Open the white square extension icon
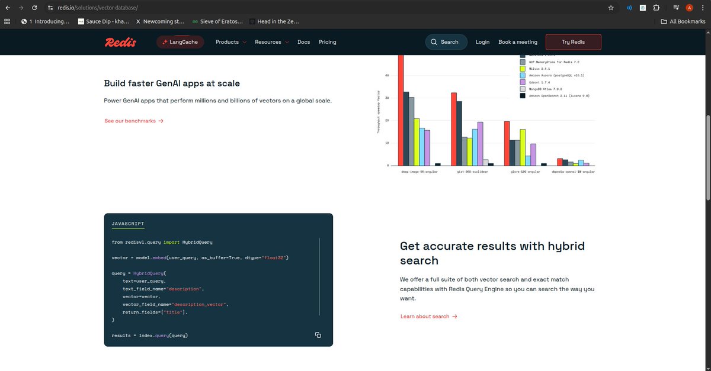 [642, 8]
